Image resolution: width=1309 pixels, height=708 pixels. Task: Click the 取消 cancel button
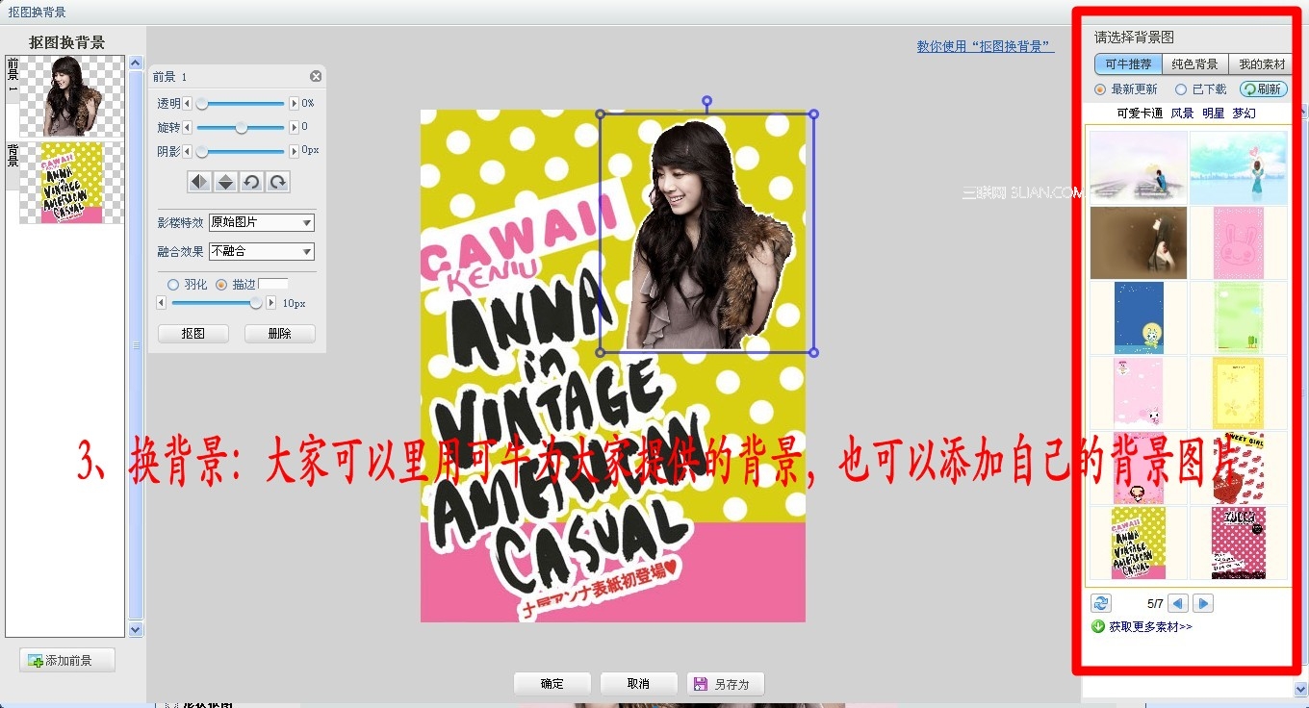click(638, 684)
